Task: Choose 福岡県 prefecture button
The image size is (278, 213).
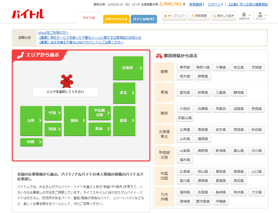Action: coord(185,192)
